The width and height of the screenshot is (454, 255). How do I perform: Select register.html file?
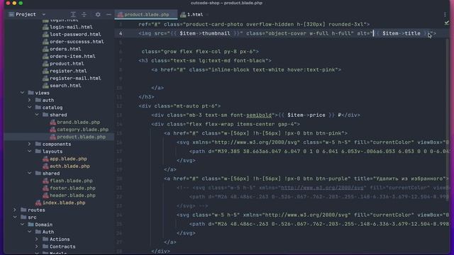(68, 71)
